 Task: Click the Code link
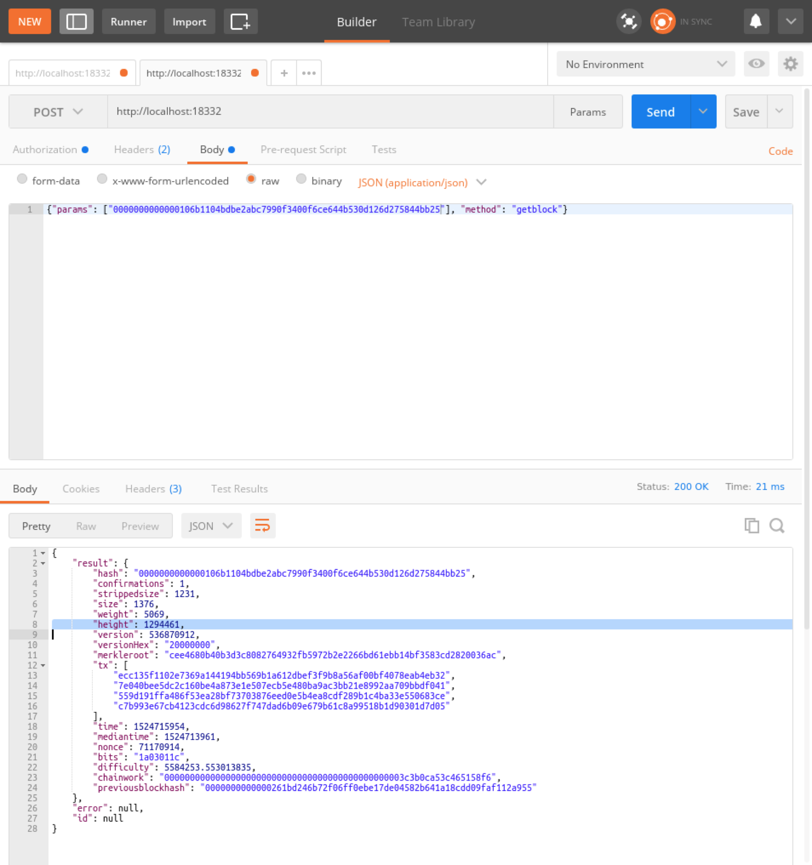pos(780,151)
